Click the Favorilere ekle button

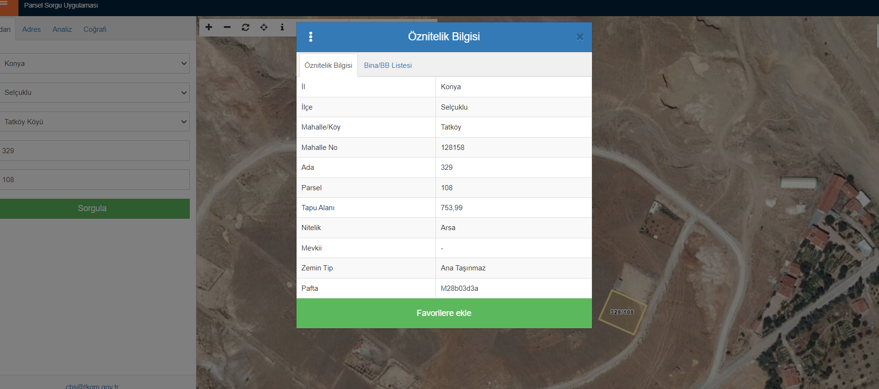pyautogui.click(x=444, y=313)
